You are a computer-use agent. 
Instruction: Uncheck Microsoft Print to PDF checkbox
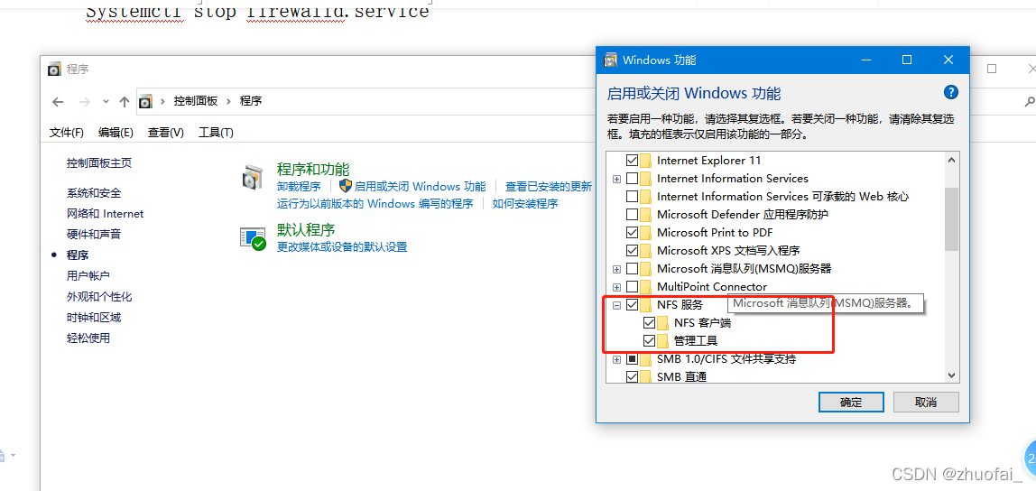633,233
